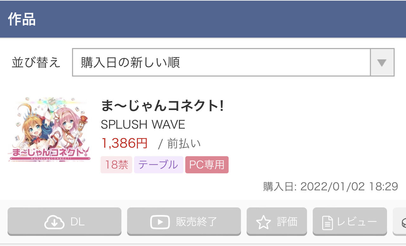Click the レビュー button text

[x=357, y=222]
